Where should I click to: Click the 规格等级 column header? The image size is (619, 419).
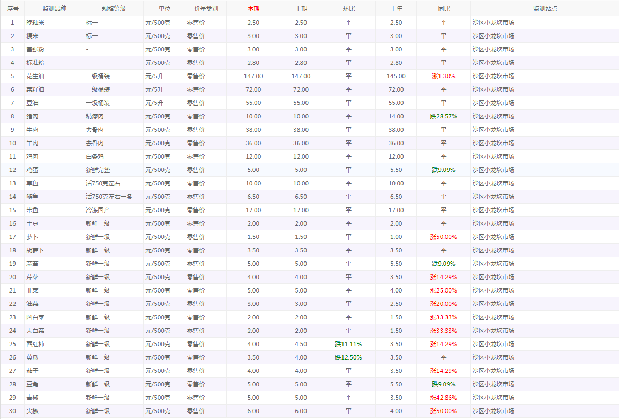point(114,9)
